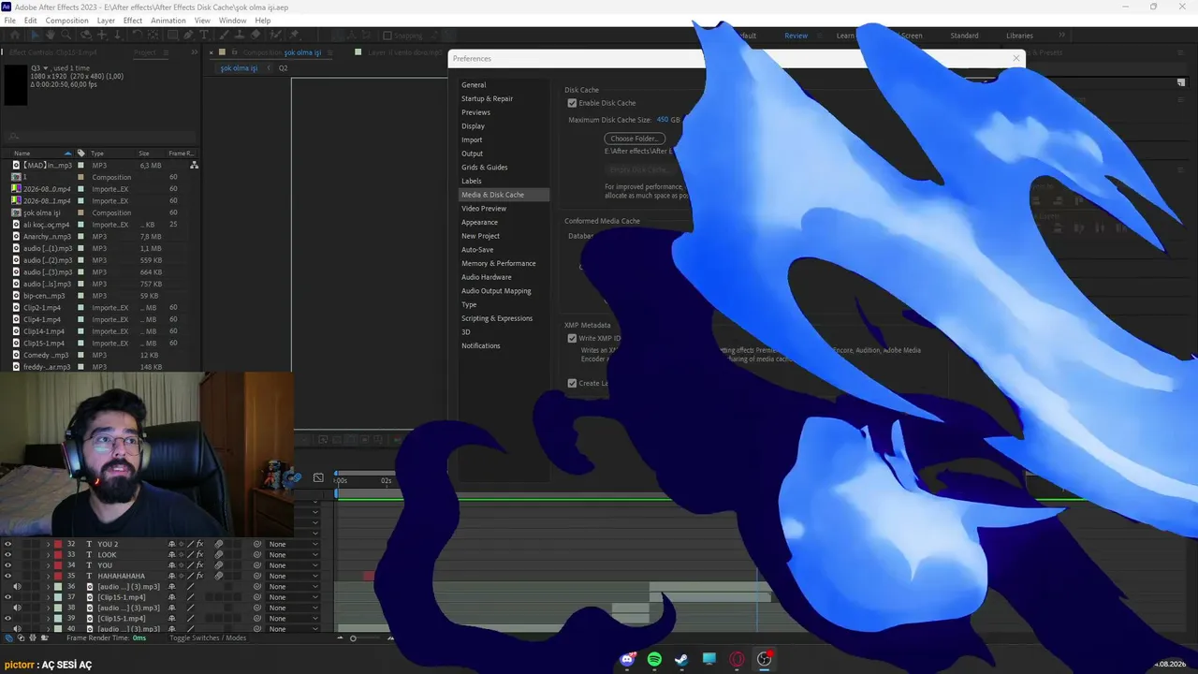Click the fx switch on LOOK layer
1198x674 pixels.
click(x=199, y=555)
